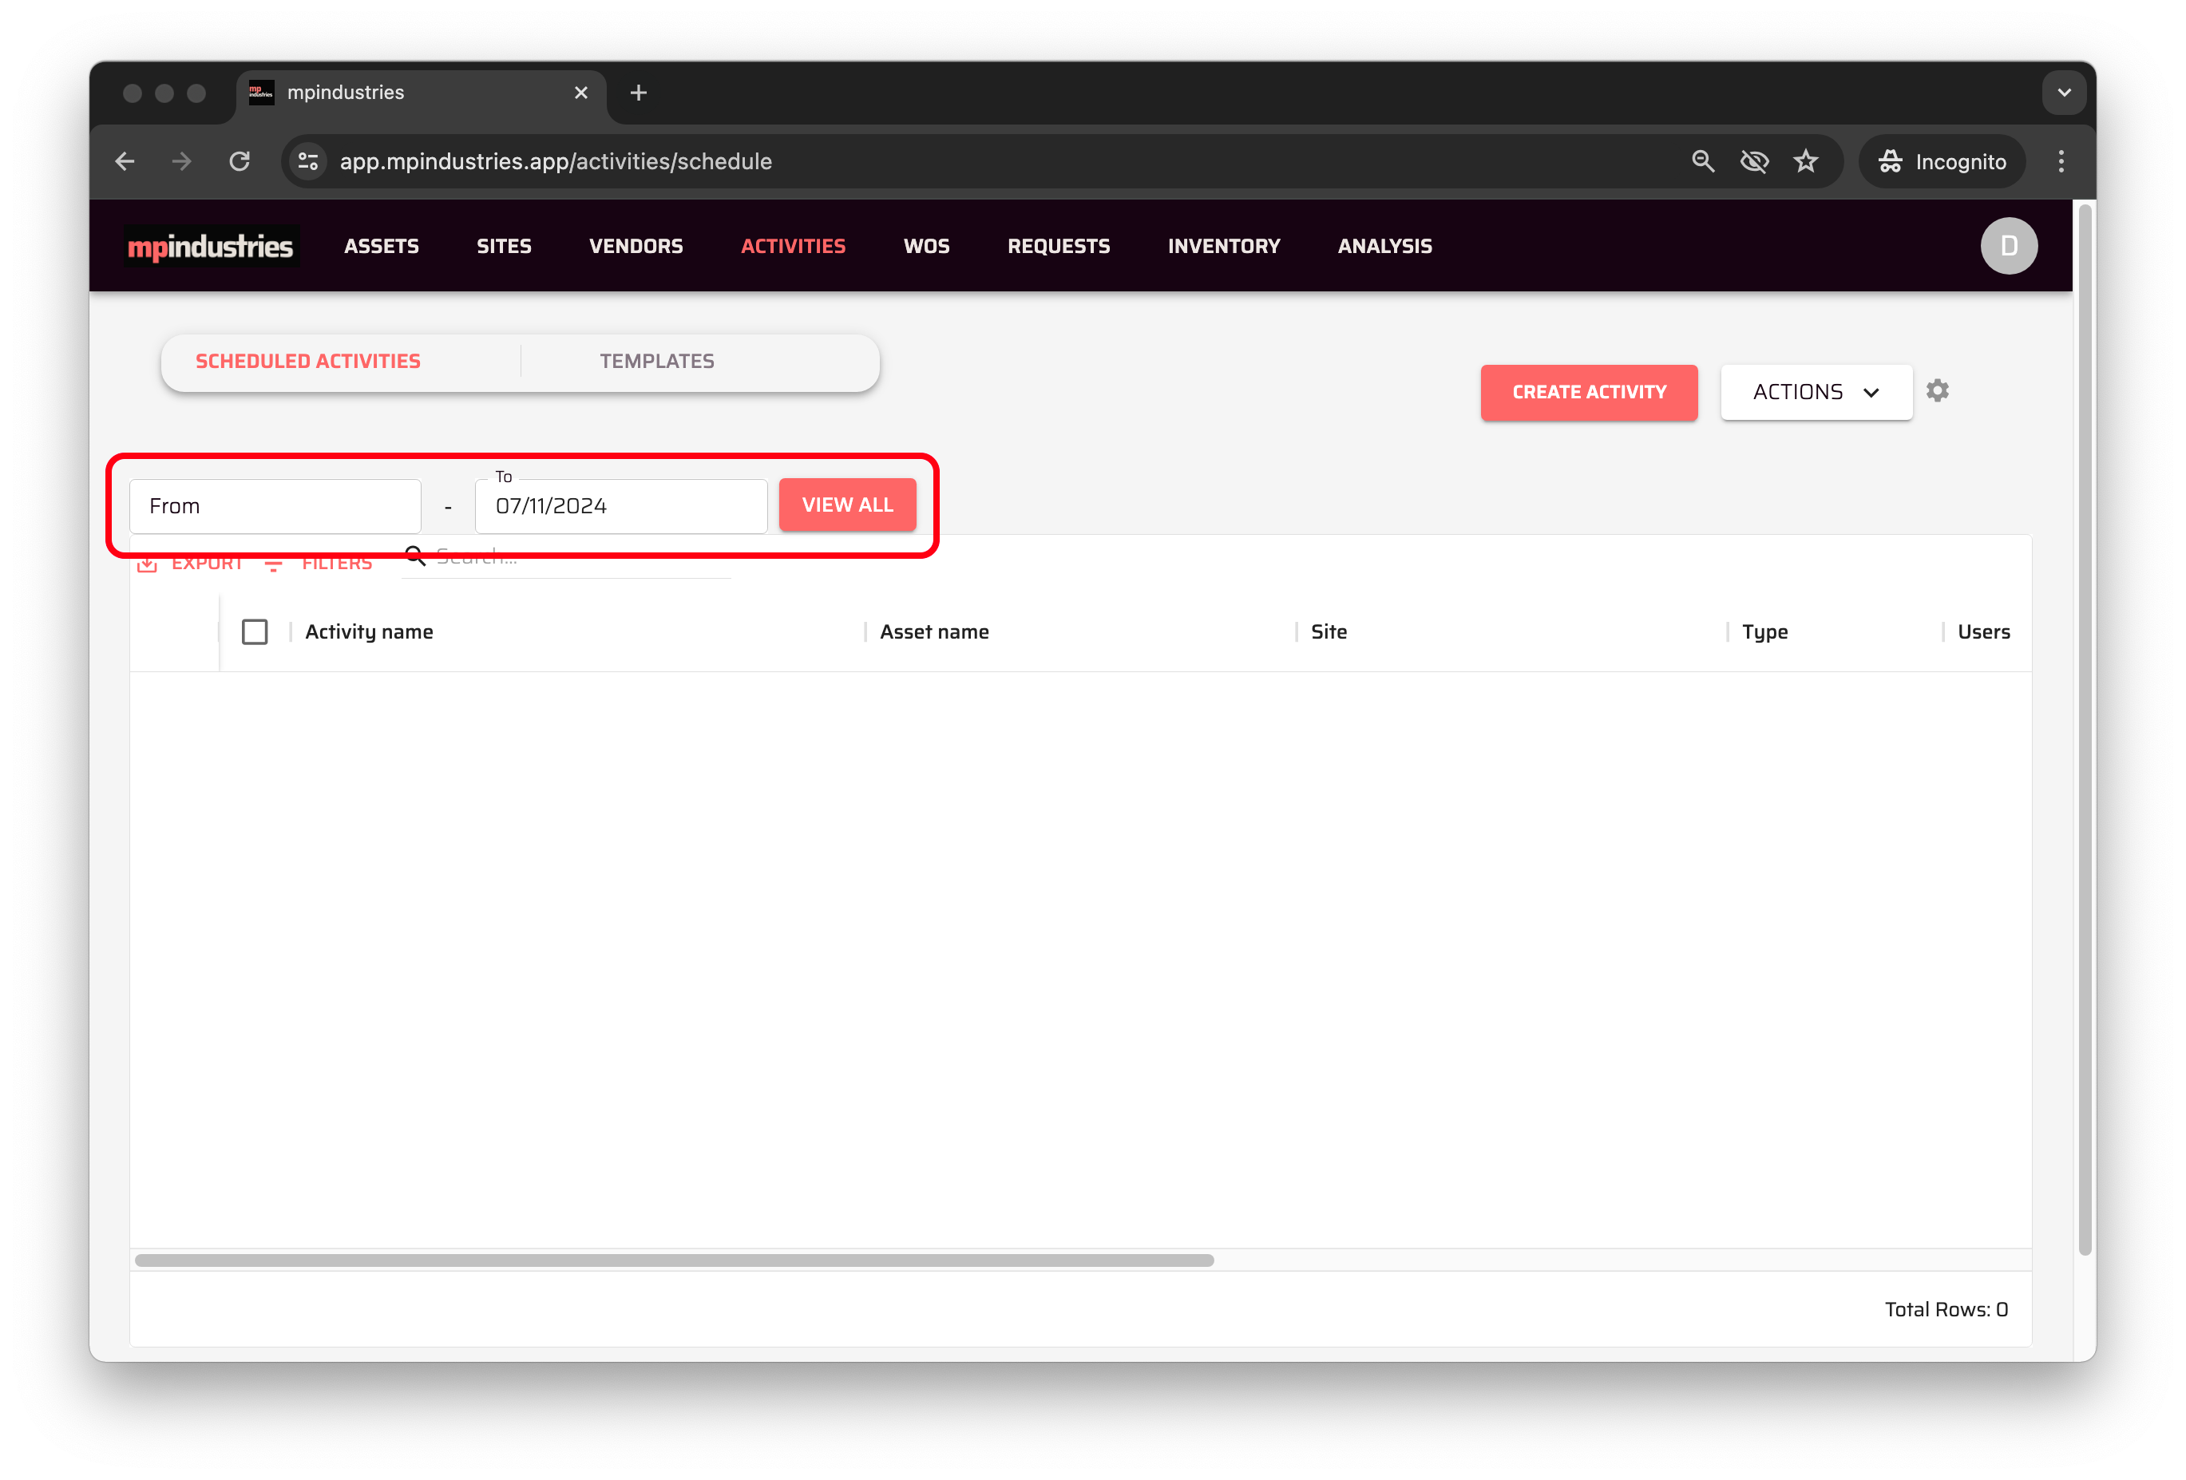Image resolution: width=2186 pixels, height=1480 pixels.
Task: Click the From date field
Action: click(275, 506)
